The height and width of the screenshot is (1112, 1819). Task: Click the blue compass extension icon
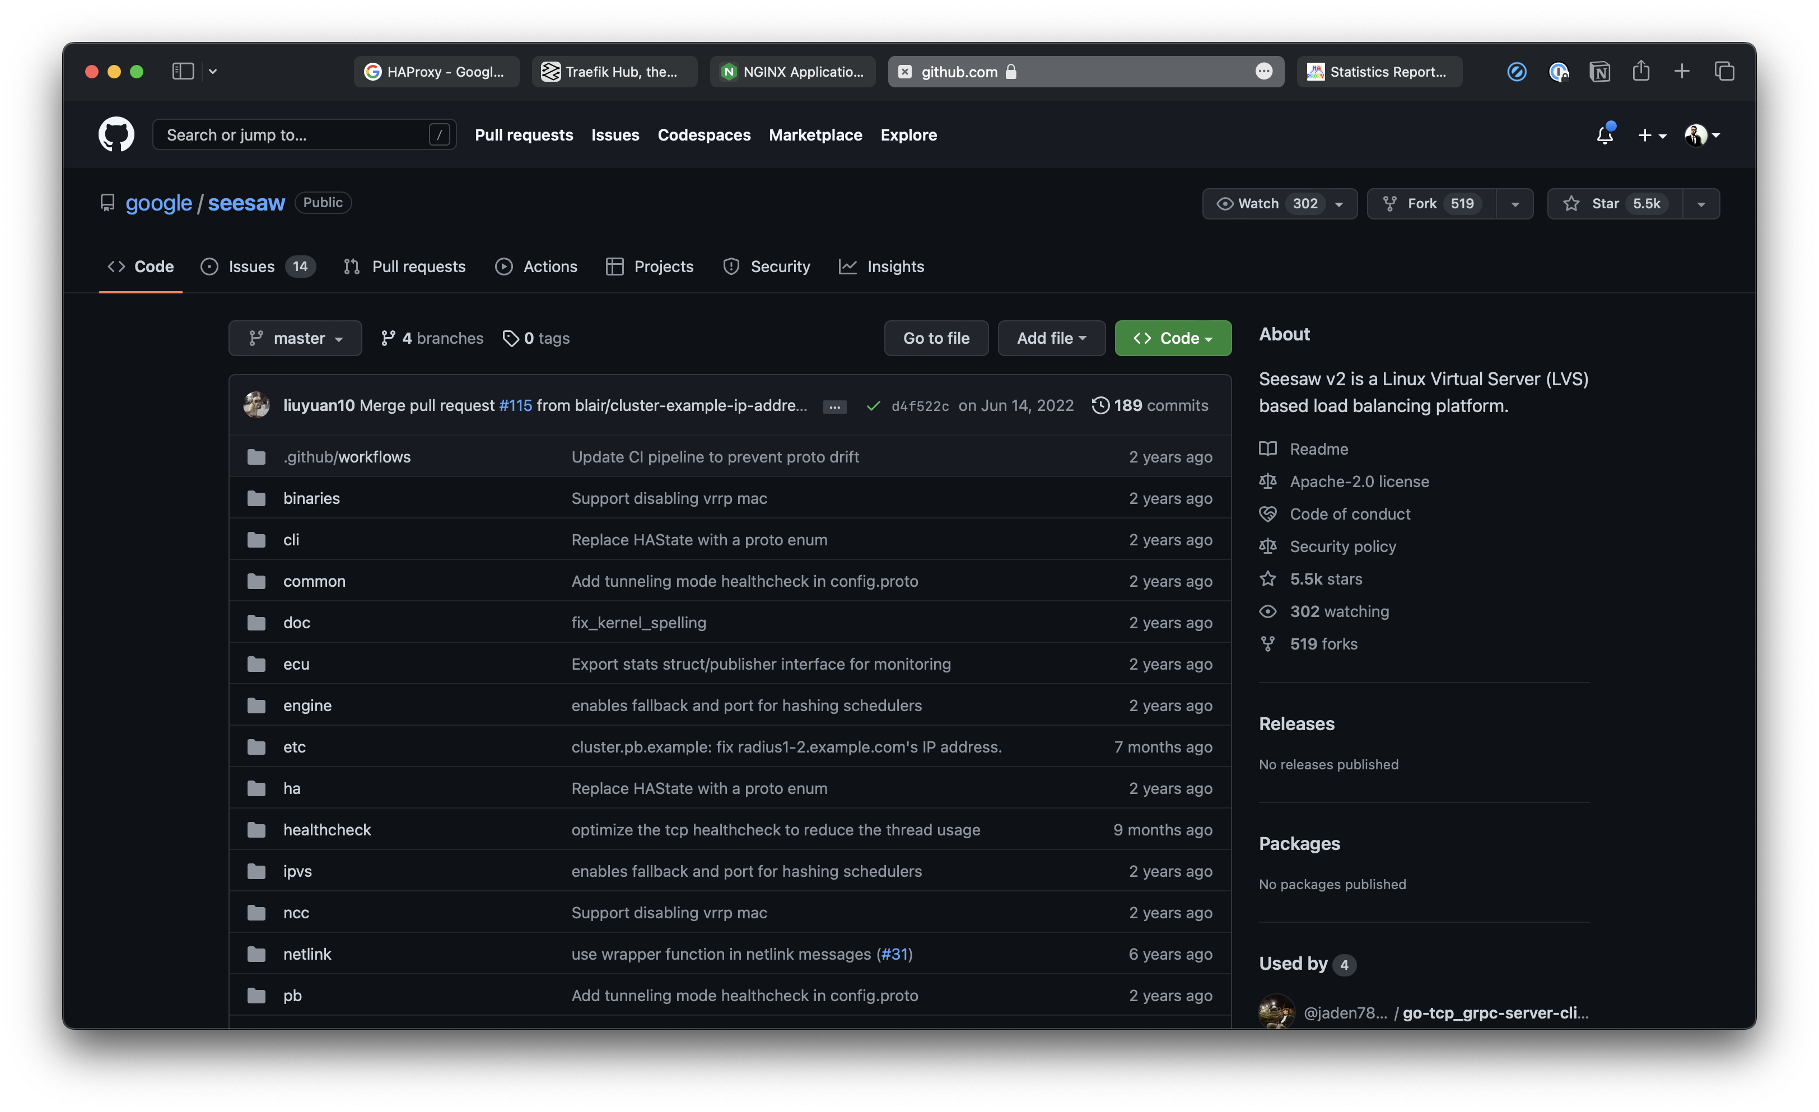pyautogui.click(x=1517, y=72)
